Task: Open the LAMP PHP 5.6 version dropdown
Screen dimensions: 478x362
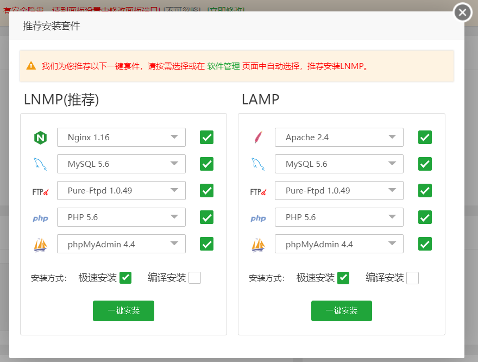Action: coord(339,217)
